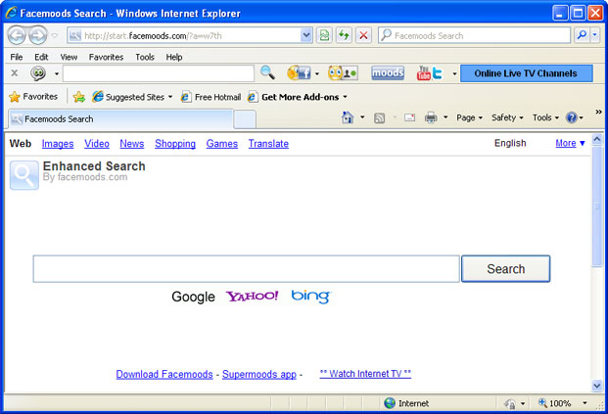608x414 pixels.
Task: Click the green Refresh arrows icon
Action: (x=344, y=35)
